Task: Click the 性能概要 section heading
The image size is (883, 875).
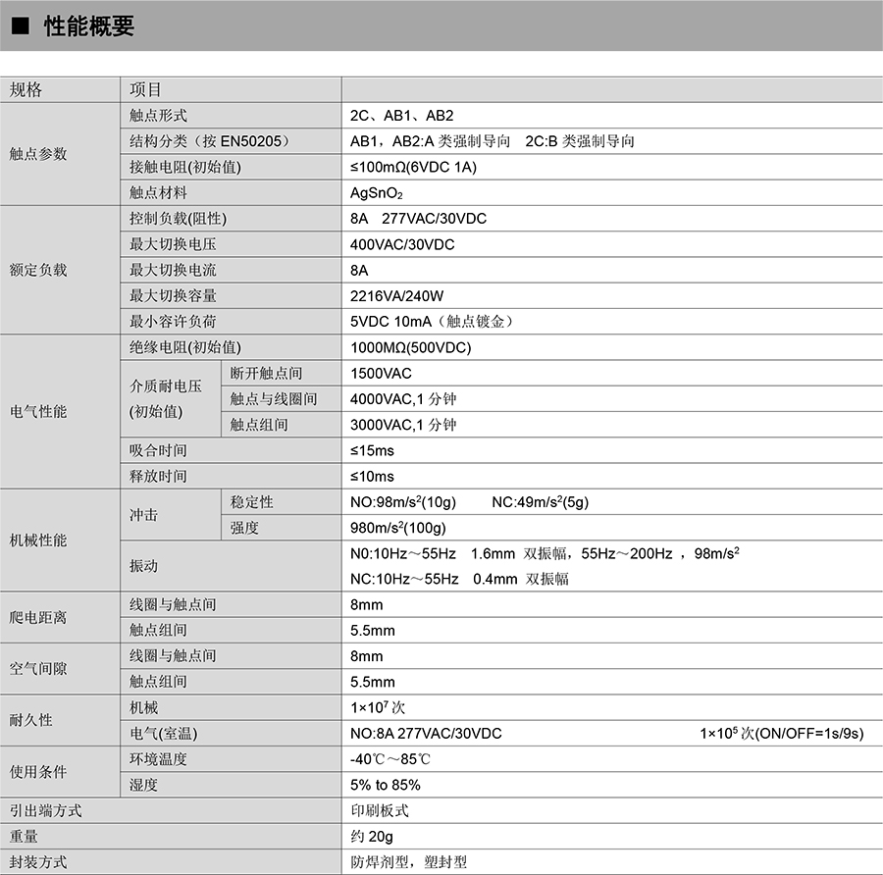Action: pyautogui.click(x=89, y=26)
